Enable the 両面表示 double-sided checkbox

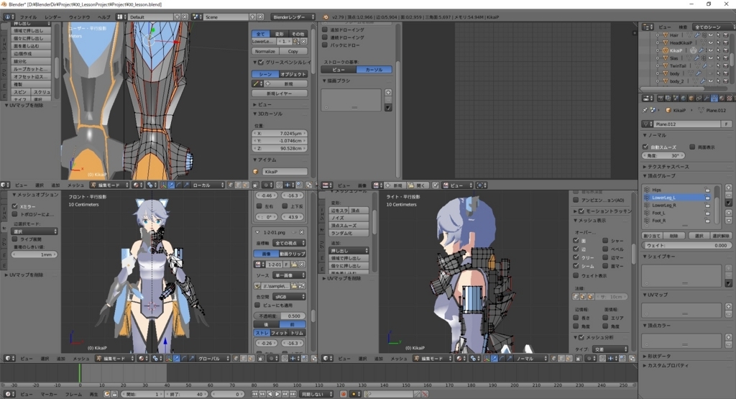[692, 147]
